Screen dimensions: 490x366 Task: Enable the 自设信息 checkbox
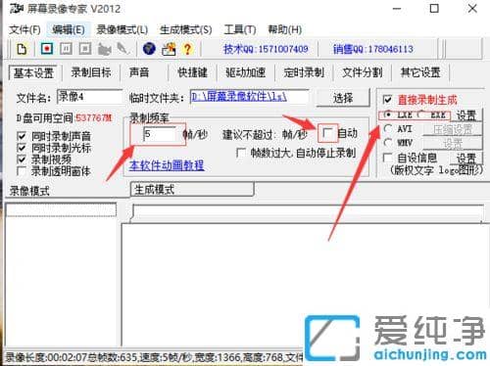point(387,158)
